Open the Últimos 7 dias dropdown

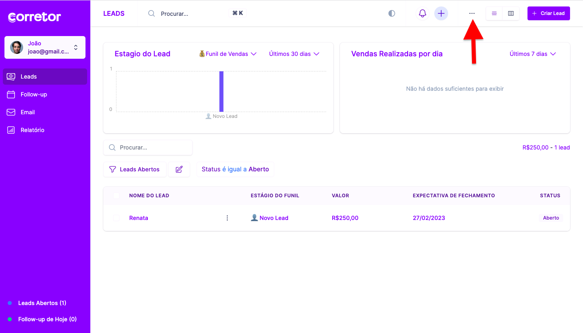(532, 54)
